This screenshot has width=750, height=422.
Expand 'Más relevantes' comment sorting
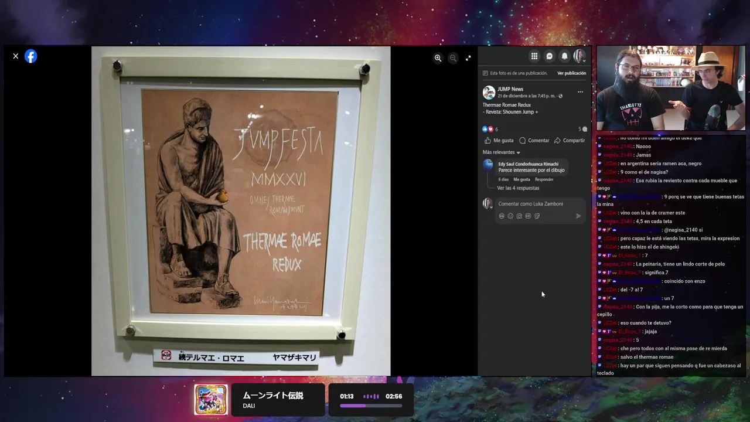click(x=502, y=152)
